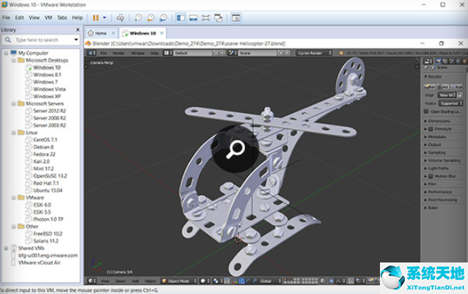Open the Feature set Supported dropdown
Image resolution: width=468 pixels, height=294 pixels.
tap(450, 103)
